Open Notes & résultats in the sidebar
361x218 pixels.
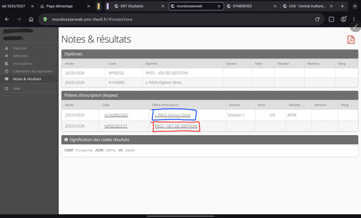coord(27,79)
